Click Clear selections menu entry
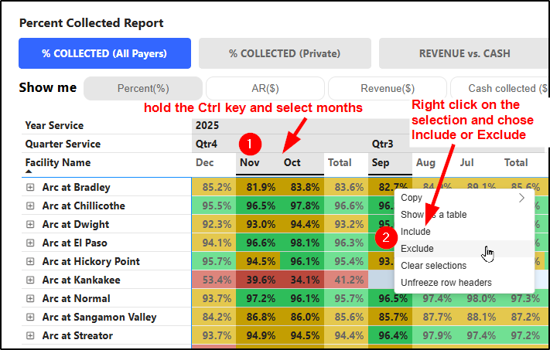 pyautogui.click(x=434, y=266)
